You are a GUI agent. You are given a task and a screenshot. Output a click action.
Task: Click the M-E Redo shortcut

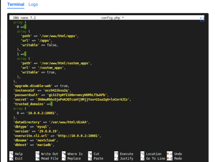click(174, 158)
